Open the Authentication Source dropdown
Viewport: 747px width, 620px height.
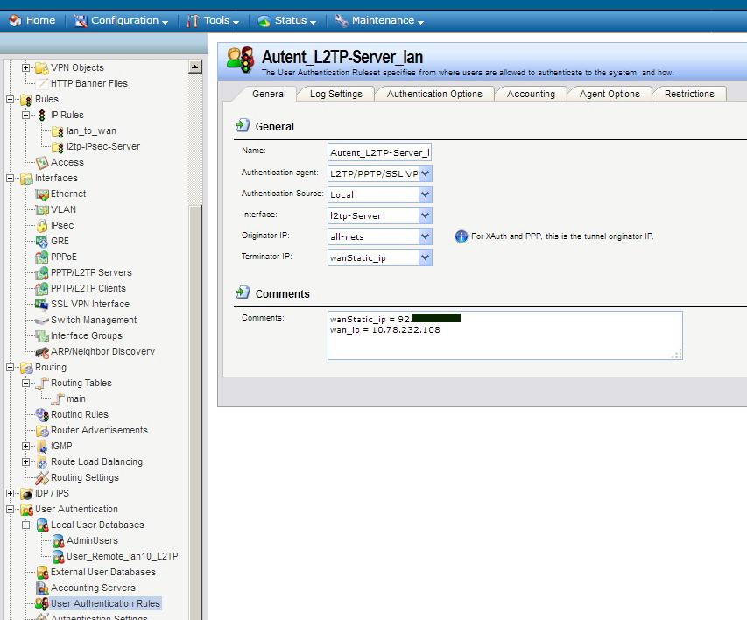click(x=426, y=194)
